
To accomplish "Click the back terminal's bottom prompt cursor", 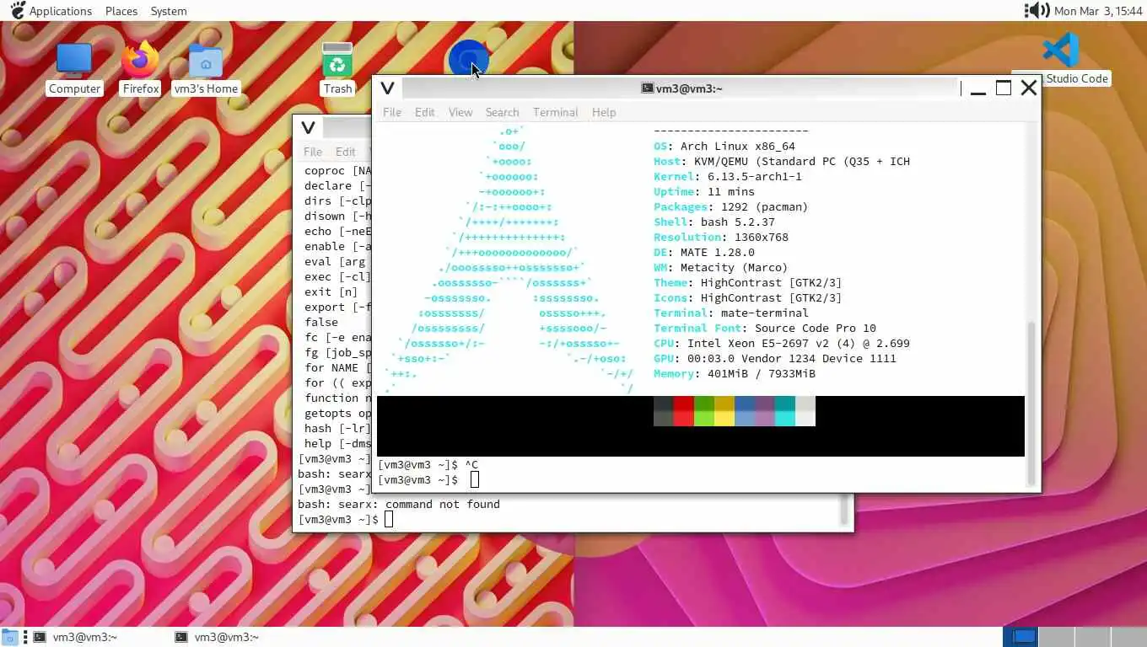I will click(389, 519).
